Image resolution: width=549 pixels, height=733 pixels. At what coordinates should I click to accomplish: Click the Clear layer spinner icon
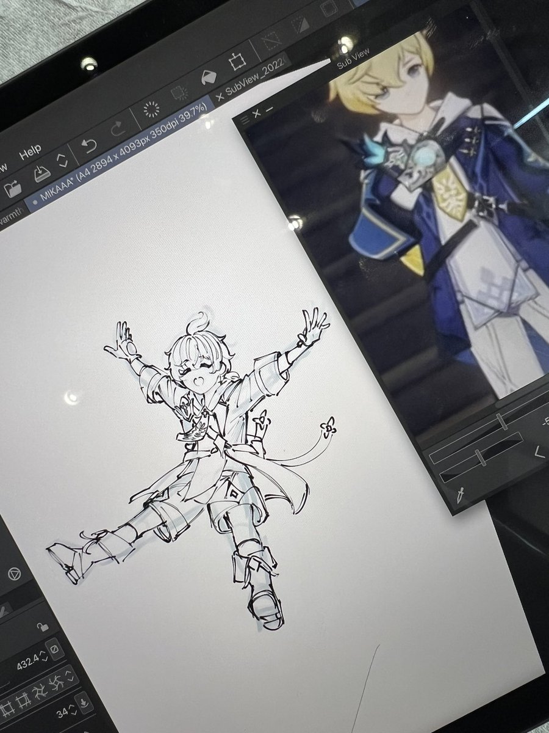coord(151,110)
